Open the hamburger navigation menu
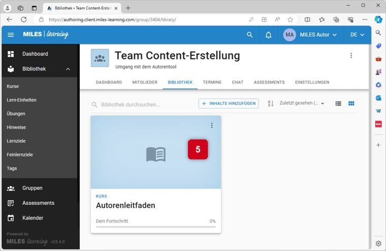The image size is (386, 251). (11, 35)
